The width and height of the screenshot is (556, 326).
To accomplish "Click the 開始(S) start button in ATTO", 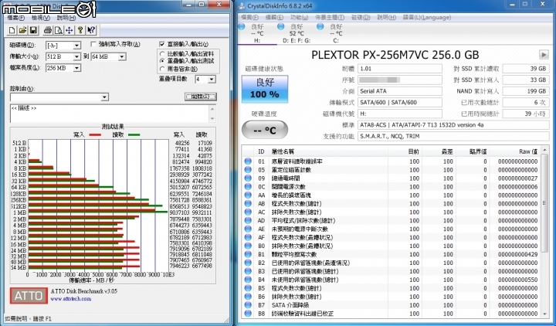I will 201,97.
